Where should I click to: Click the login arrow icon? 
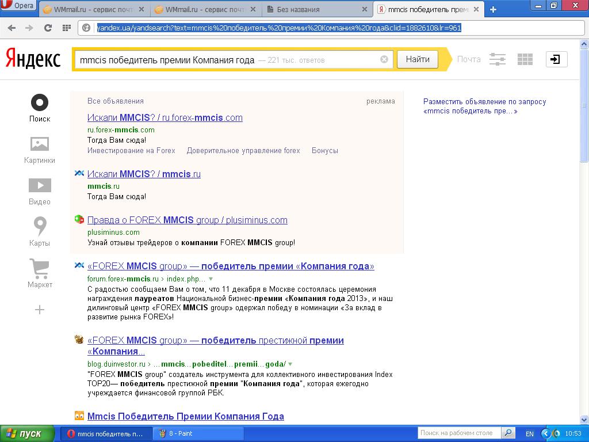[556, 59]
